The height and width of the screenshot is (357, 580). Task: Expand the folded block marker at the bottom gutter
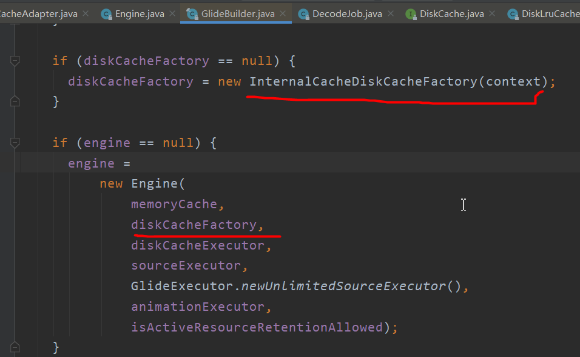[x=15, y=347]
